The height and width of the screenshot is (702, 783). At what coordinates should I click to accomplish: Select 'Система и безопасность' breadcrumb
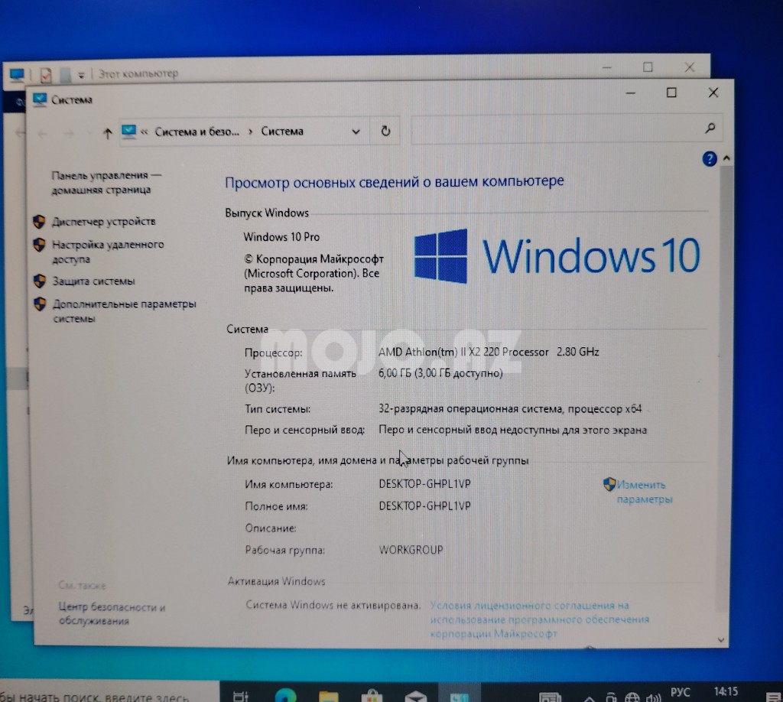197,132
